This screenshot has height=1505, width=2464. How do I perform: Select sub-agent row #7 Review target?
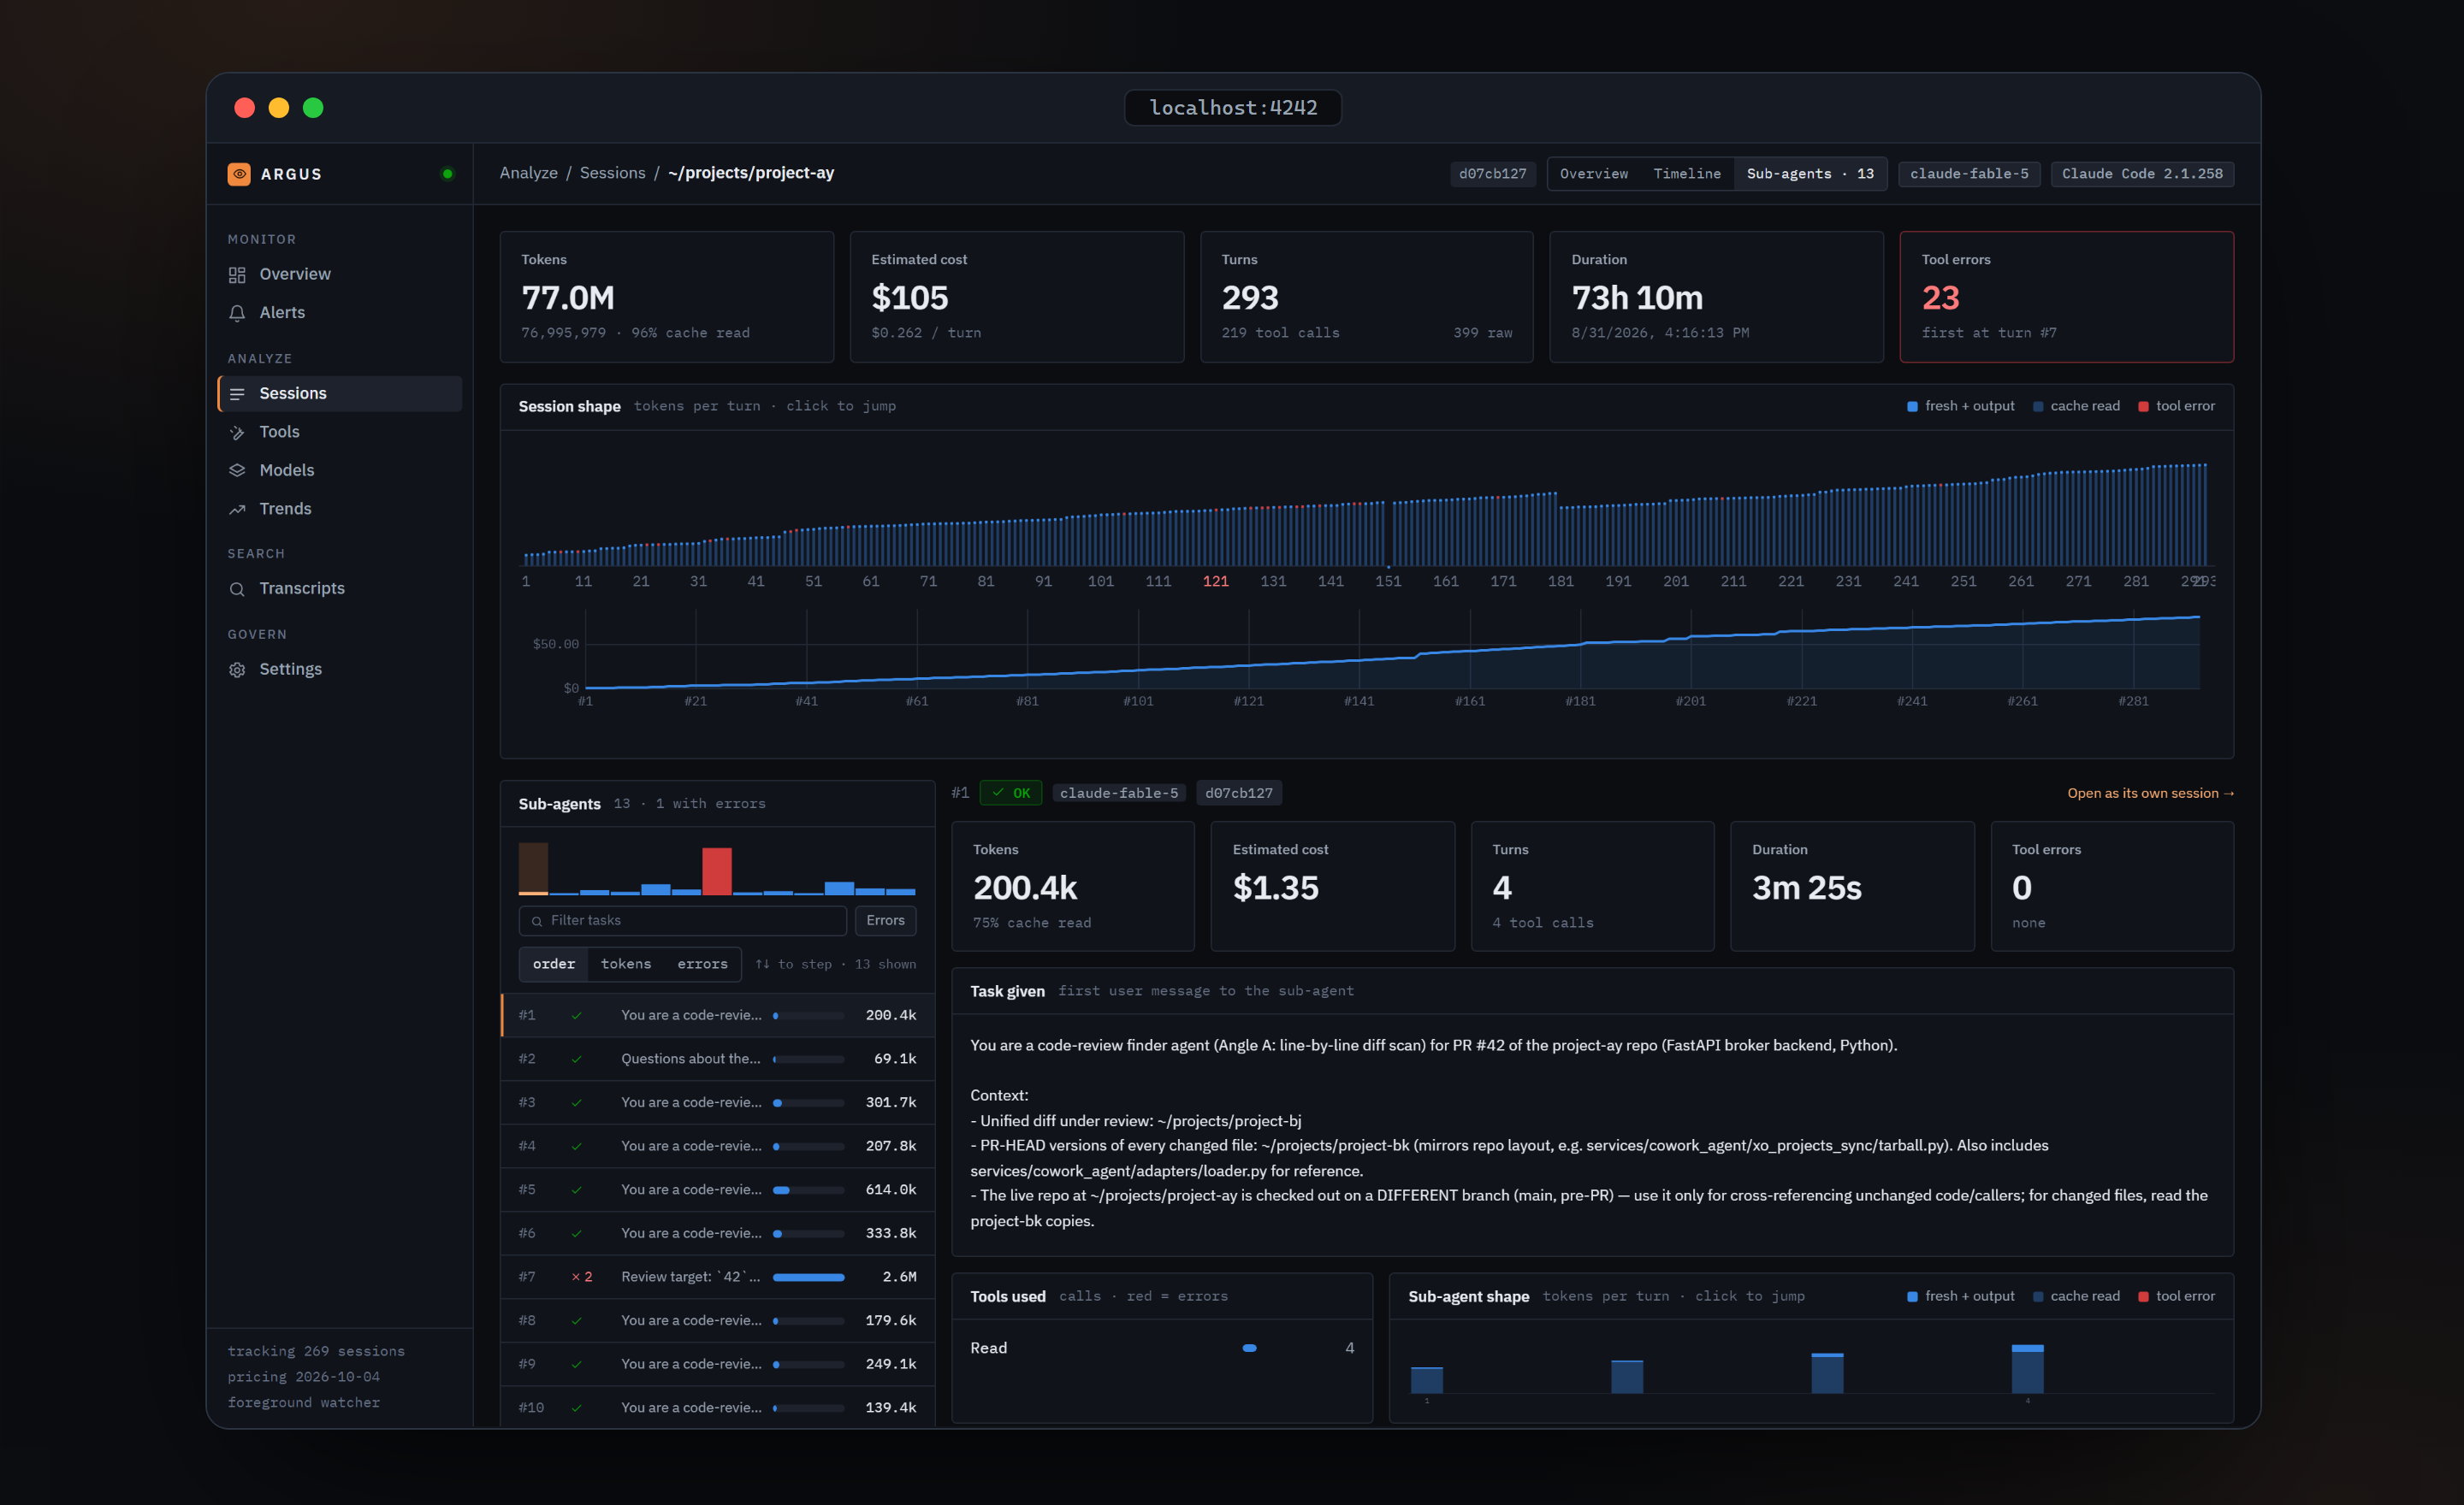718,1276
